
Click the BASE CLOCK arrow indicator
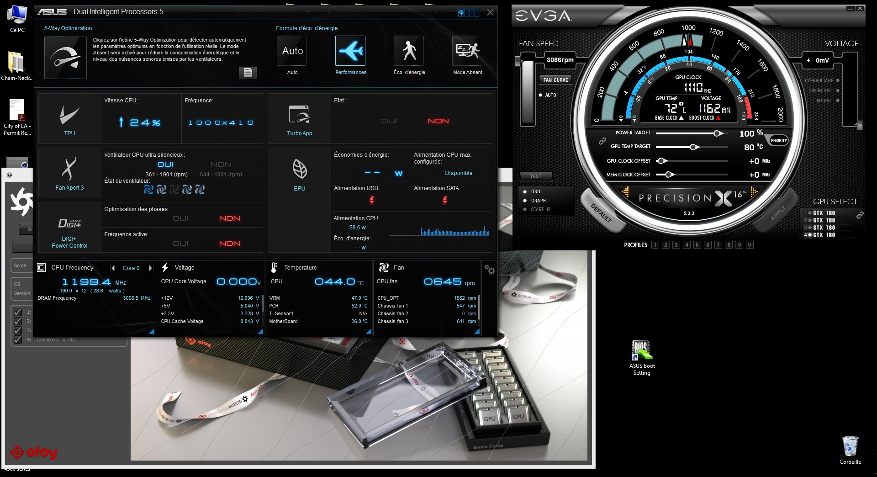point(682,118)
